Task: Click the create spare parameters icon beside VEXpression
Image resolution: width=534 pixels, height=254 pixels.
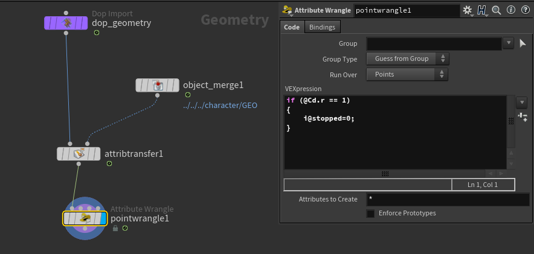Action: [x=523, y=116]
